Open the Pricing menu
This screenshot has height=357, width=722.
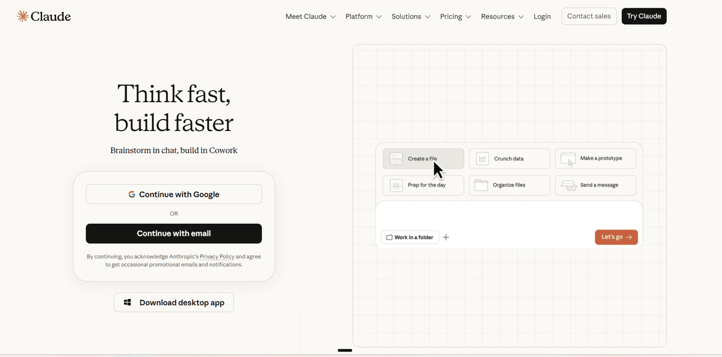coord(455,16)
